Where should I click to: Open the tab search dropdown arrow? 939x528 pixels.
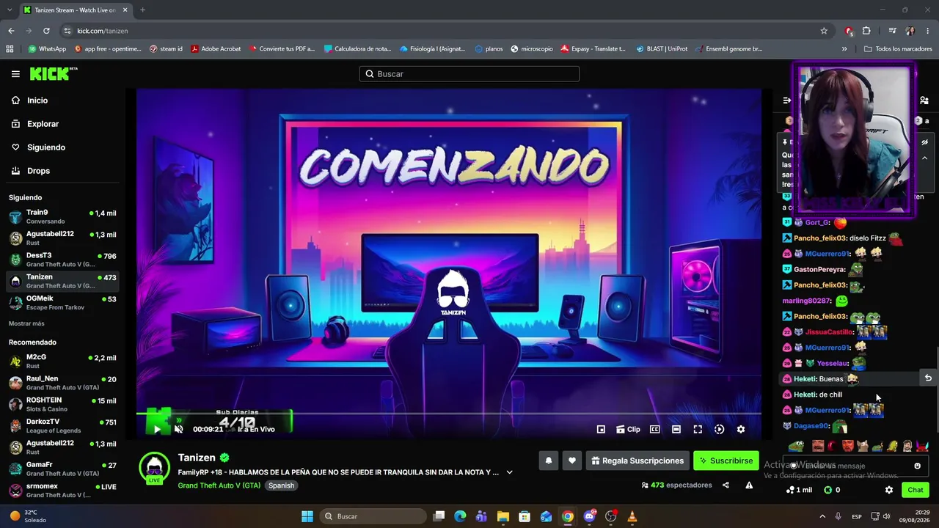(x=10, y=10)
